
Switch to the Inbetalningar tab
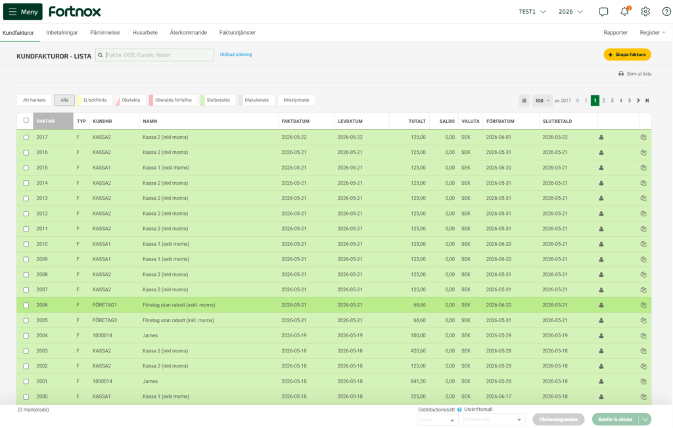pos(62,33)
